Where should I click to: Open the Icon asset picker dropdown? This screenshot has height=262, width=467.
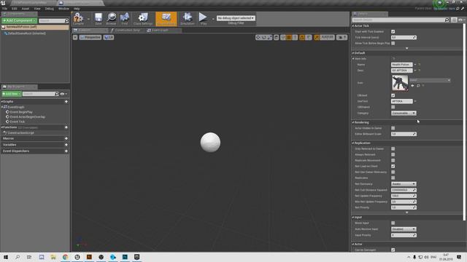coord(430,80)
